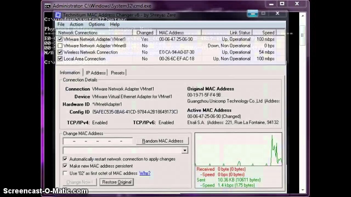
Task: Switch to the IP Address tab
Action: coord(96,73)
